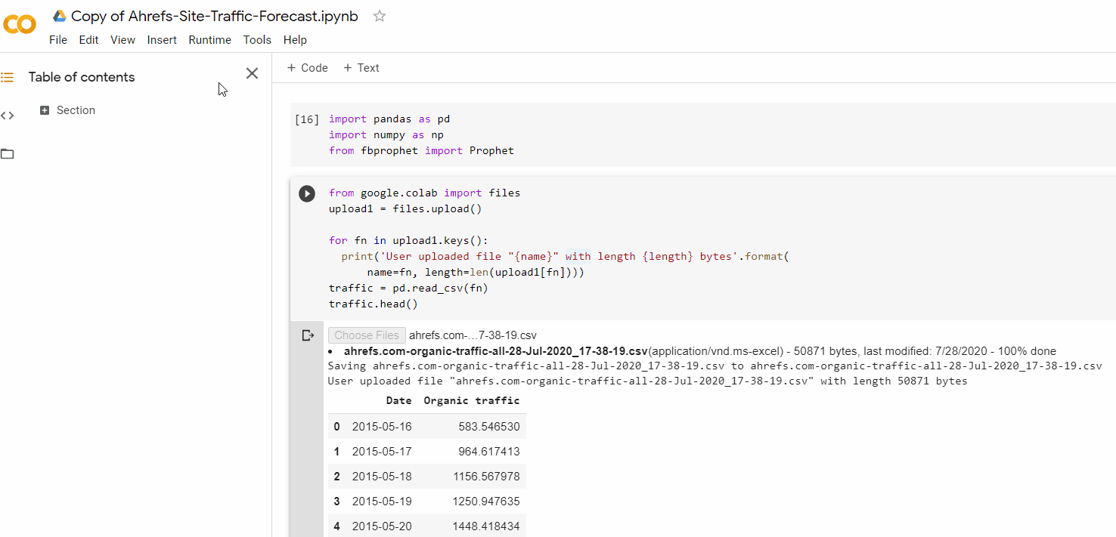Image resolution: width=1116 pixels, height=537 pixels.
Task: Close the Table of contents panel
Action: [x=252, y=73]
